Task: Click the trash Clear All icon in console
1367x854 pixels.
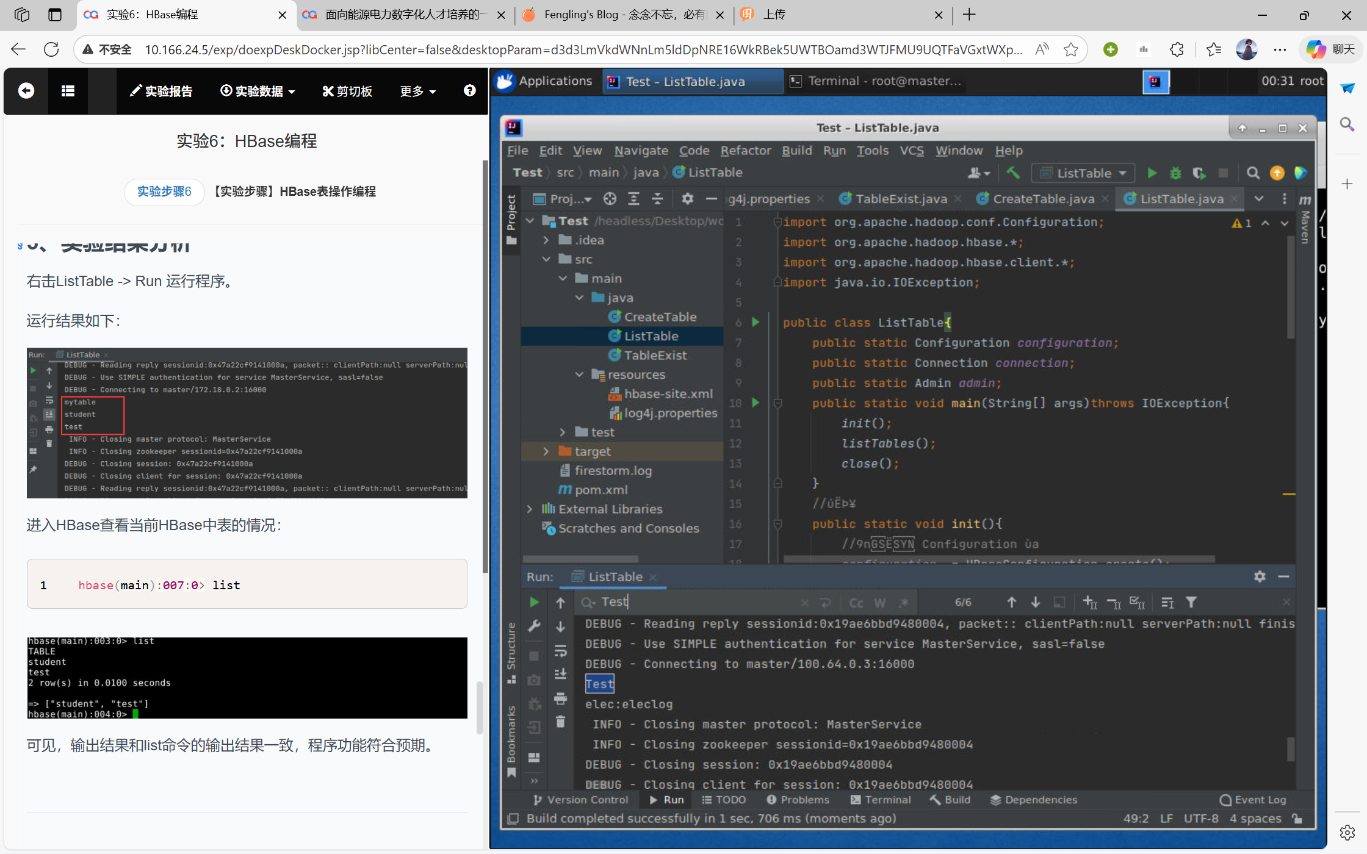Action: pyautogui.click(x=560, y=722)
